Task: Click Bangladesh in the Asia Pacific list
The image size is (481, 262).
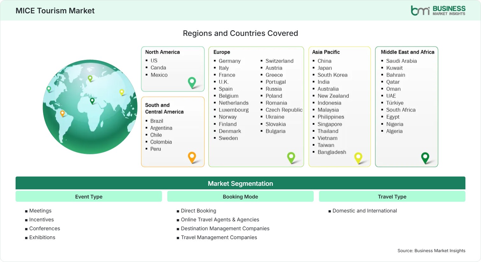Action: (332, 152)
